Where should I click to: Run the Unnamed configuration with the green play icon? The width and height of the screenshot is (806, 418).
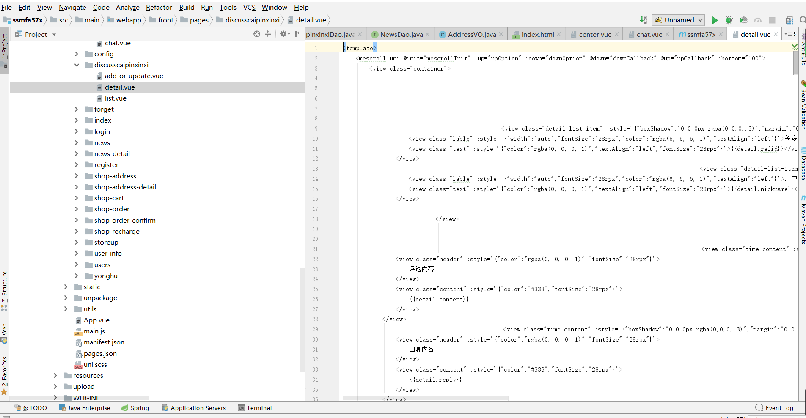point(715,20)
